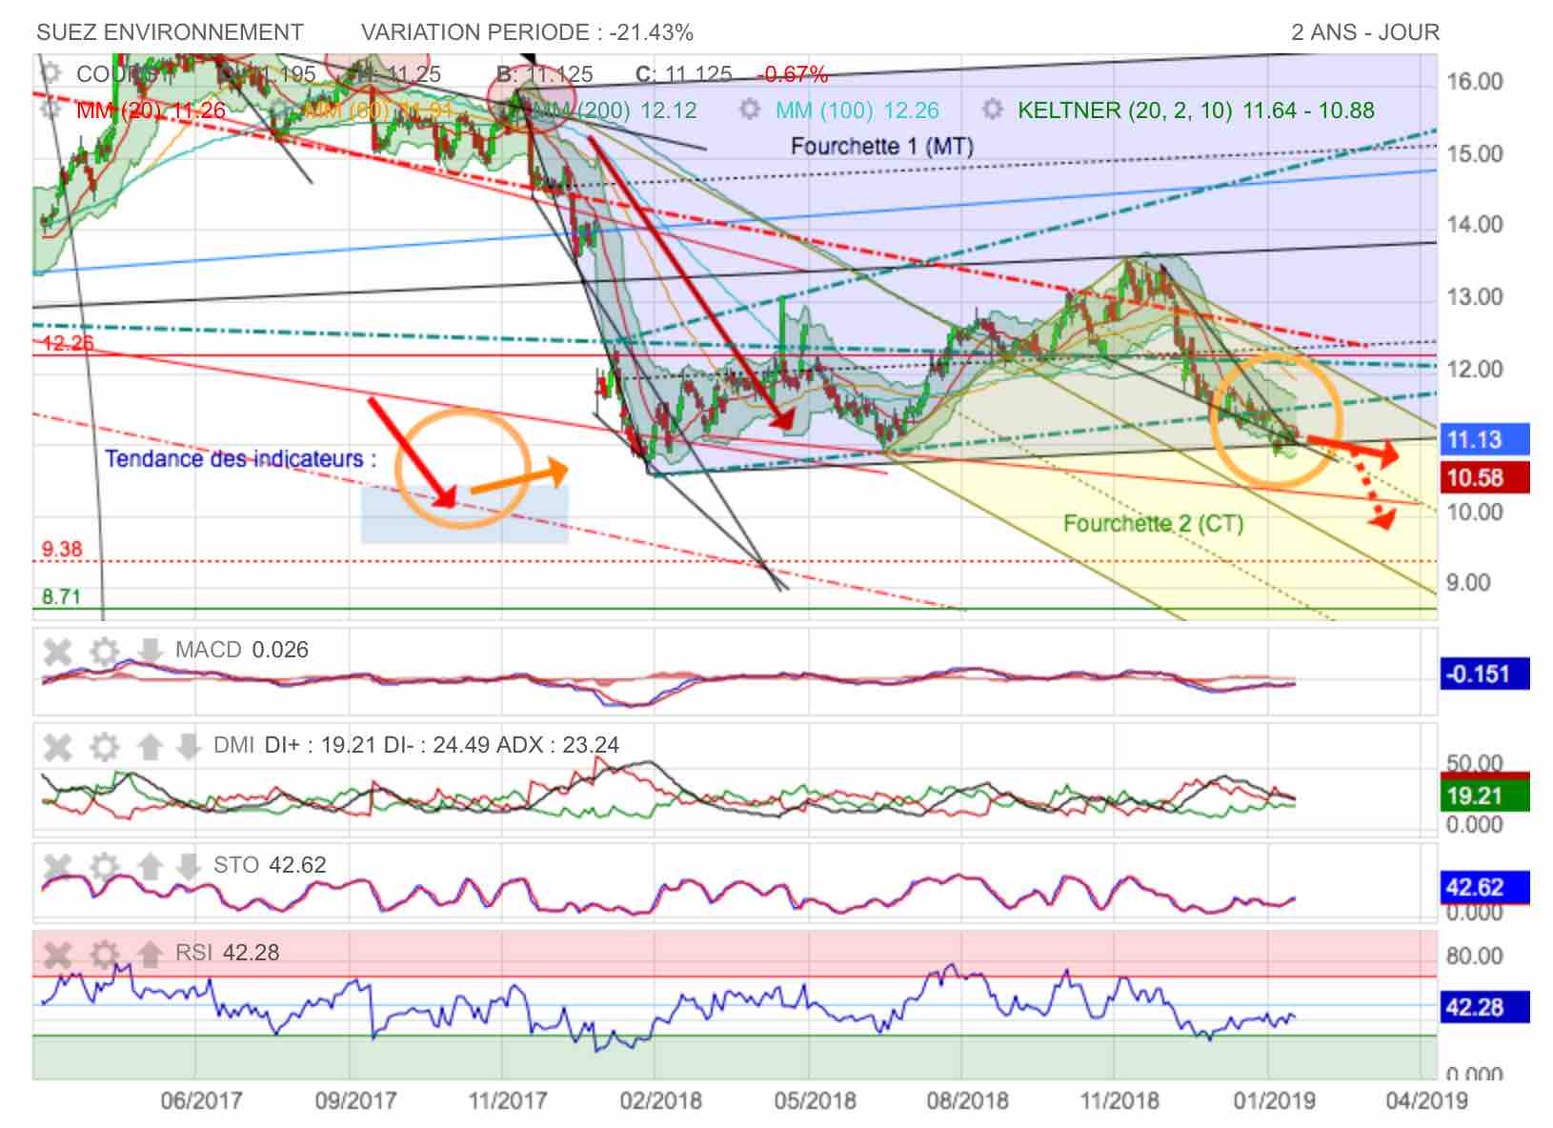The width and height of the screenshot is (1553, 1128).
Task: Select the KELTNER (20, 2, 10) legend text
Action: tap(1196, 111)
